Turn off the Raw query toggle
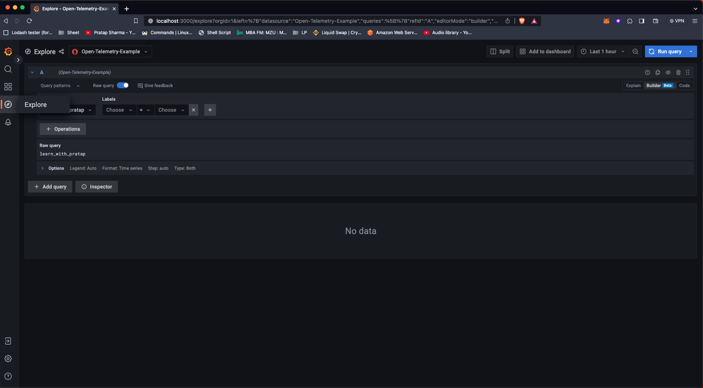The image size is (703, 388). tap(123, 85)
